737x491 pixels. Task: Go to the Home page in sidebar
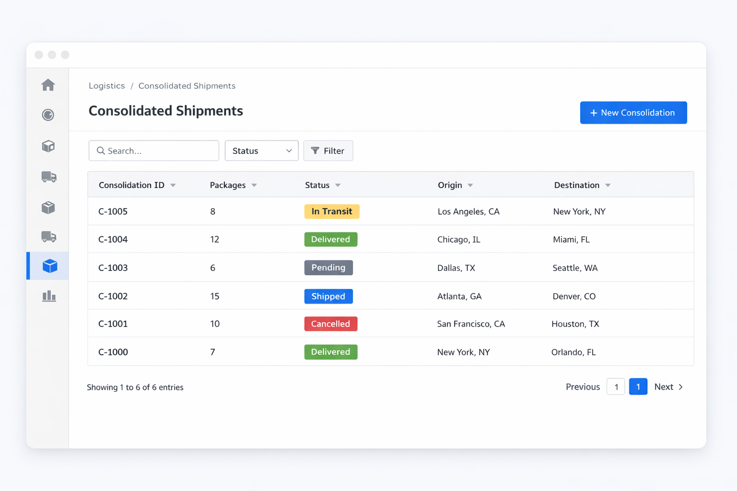coord(48,85)
